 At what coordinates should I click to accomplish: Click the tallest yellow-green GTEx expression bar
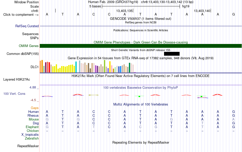(105, 66)
